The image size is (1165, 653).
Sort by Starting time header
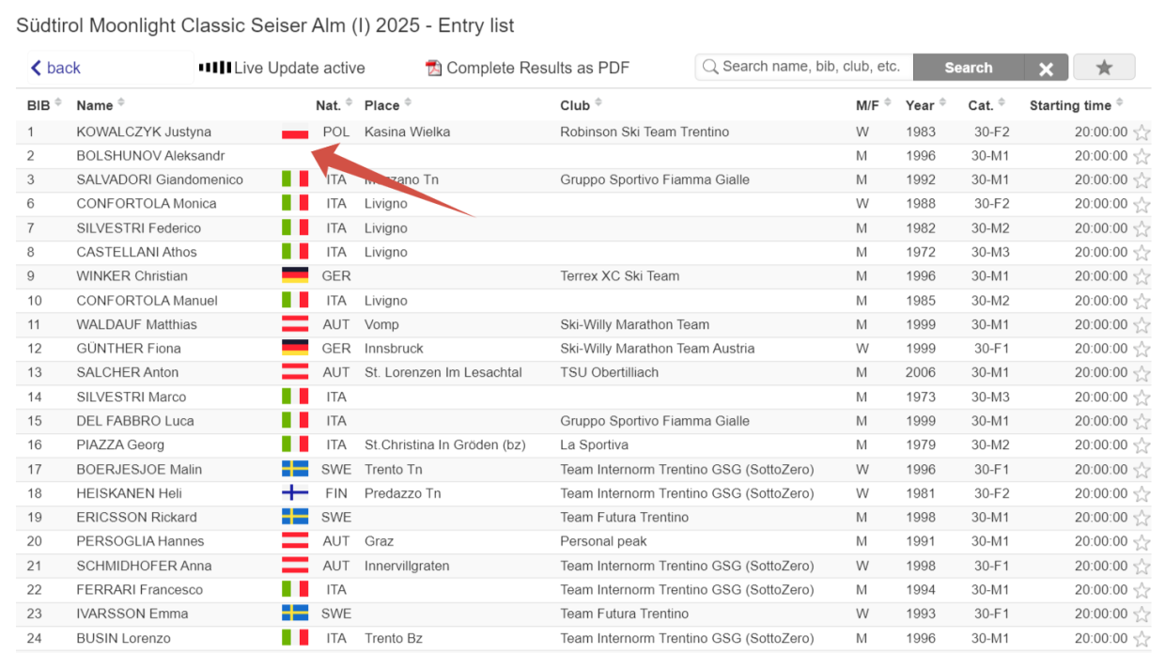pyautogui.click(x=1076, y=105)
